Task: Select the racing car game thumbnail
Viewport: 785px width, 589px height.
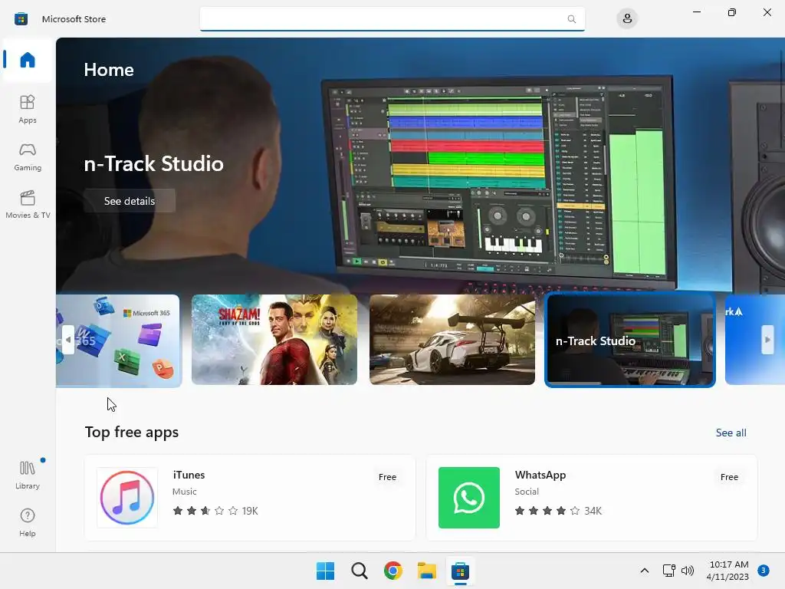Action: tap(452, 340)
